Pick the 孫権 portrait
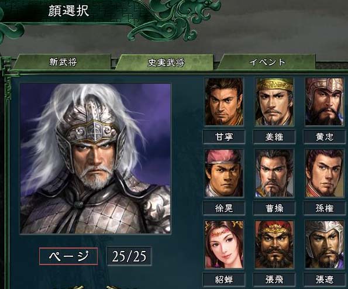Screen dimensions: 348x289 (x=324, y=173)
